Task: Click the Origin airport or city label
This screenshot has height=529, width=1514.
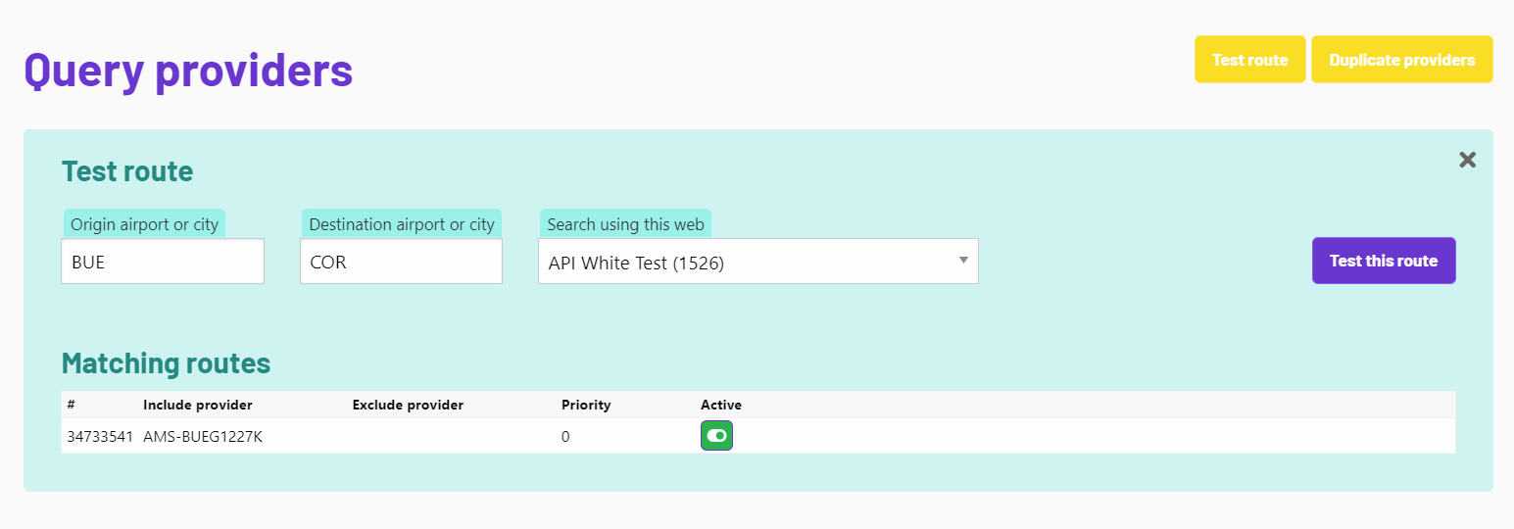Action: 144,224
